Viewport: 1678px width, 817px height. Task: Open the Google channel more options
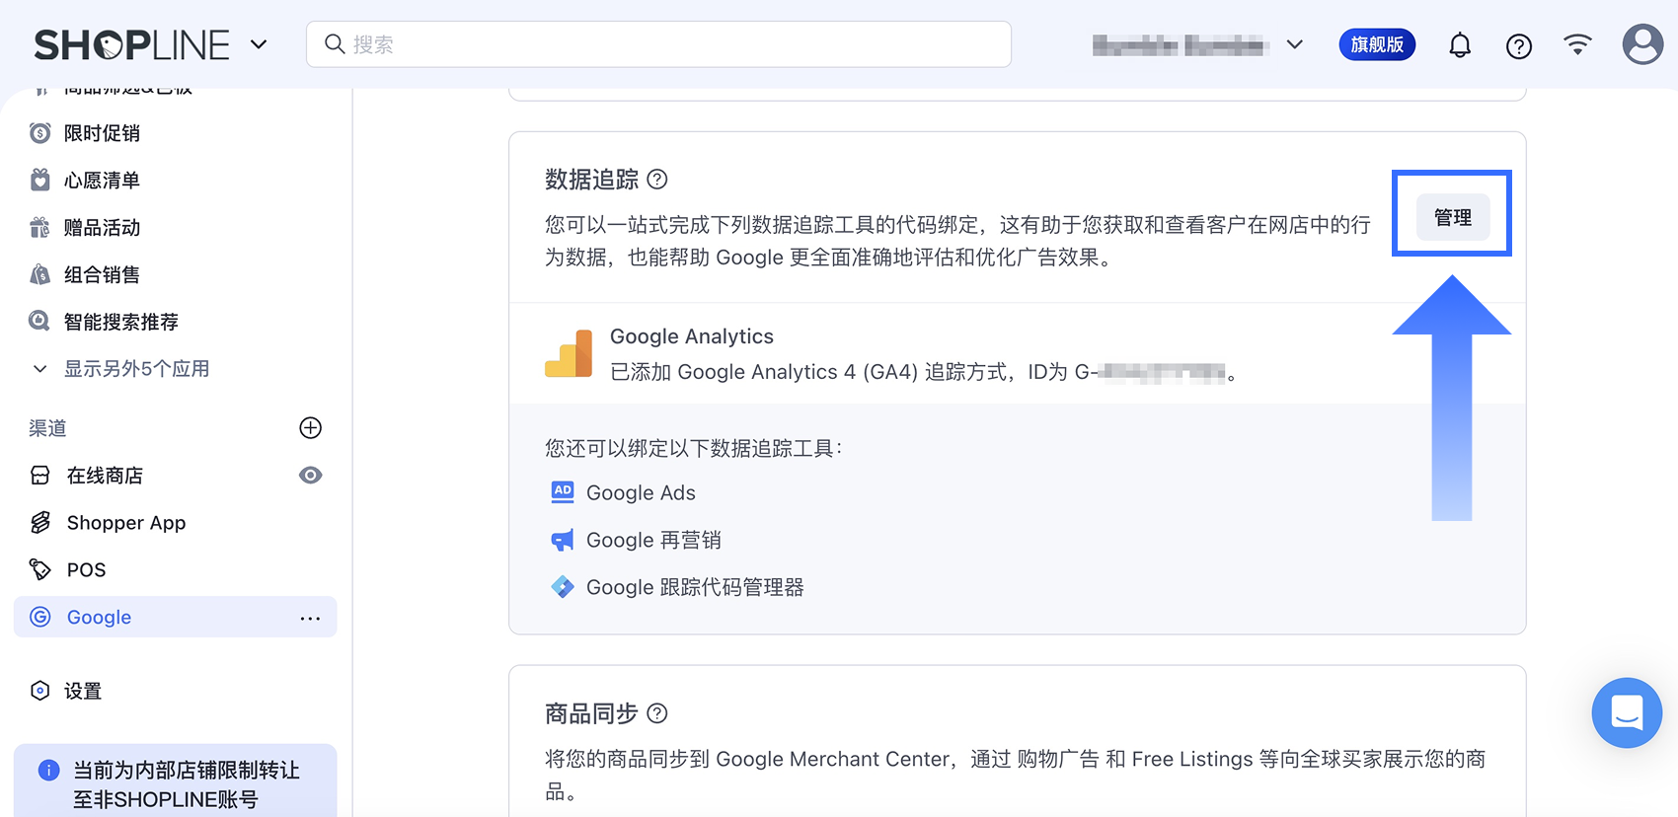pyautogui.click(x=310, y=618)
